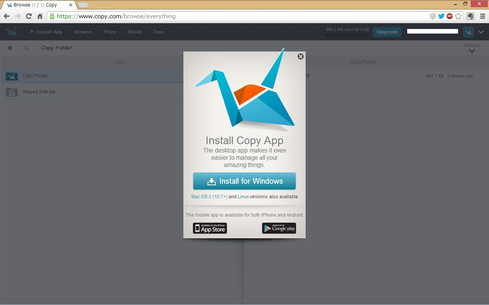Image resolution: width=489 pixels, height=305 pixels.
Task: Click the white username field in header
Action: 432,31
